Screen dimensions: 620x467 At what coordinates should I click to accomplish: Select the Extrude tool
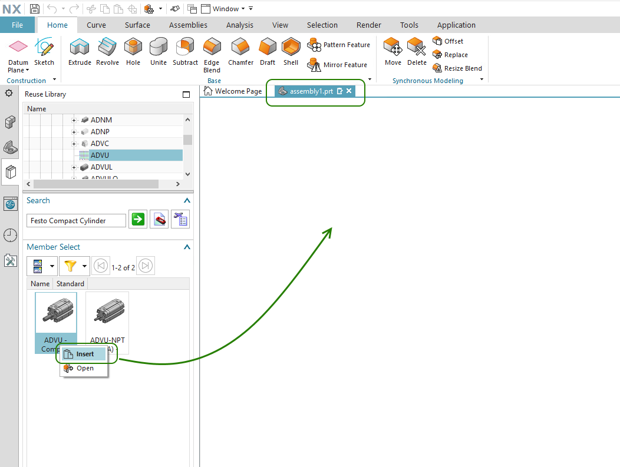(79, 52)
